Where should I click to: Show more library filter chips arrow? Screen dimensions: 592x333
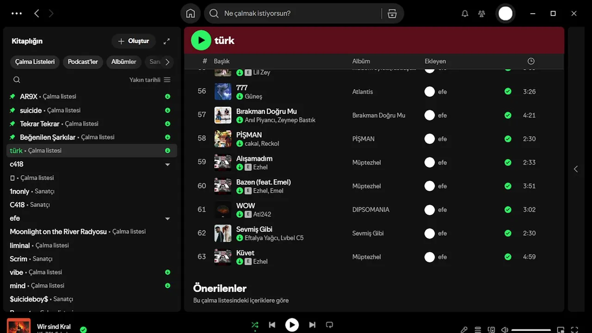pyautogui.click(x=167, y=62)
